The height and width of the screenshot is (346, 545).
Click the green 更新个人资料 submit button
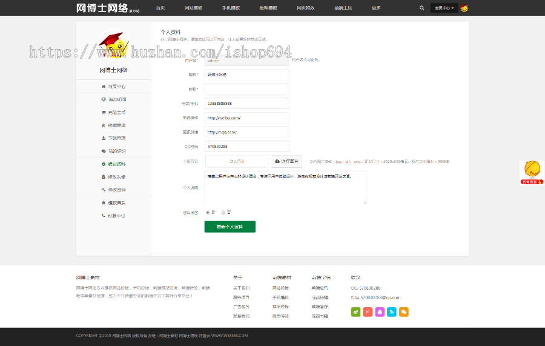[230, 227]
